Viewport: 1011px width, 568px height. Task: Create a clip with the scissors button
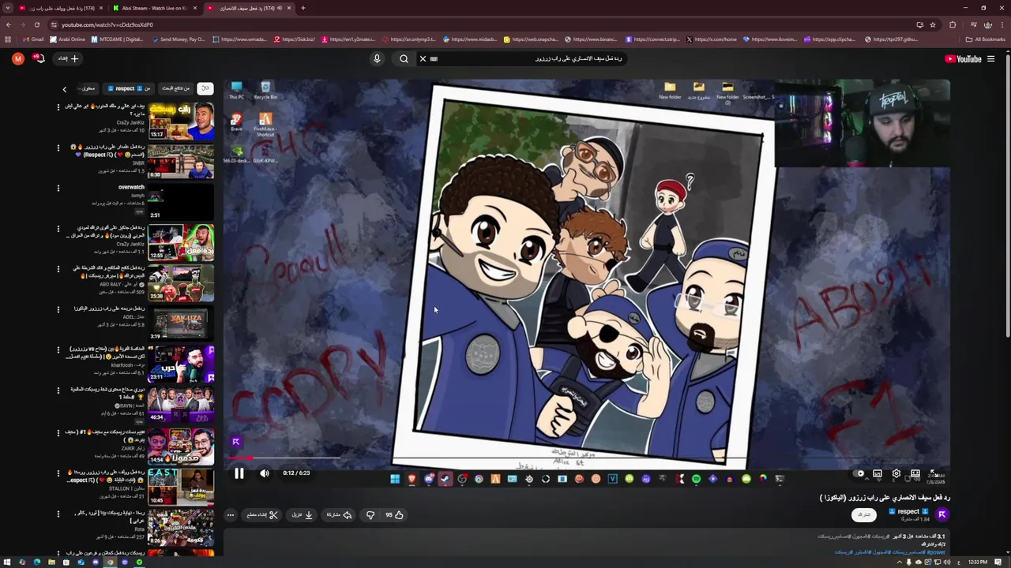coord(263,515)
